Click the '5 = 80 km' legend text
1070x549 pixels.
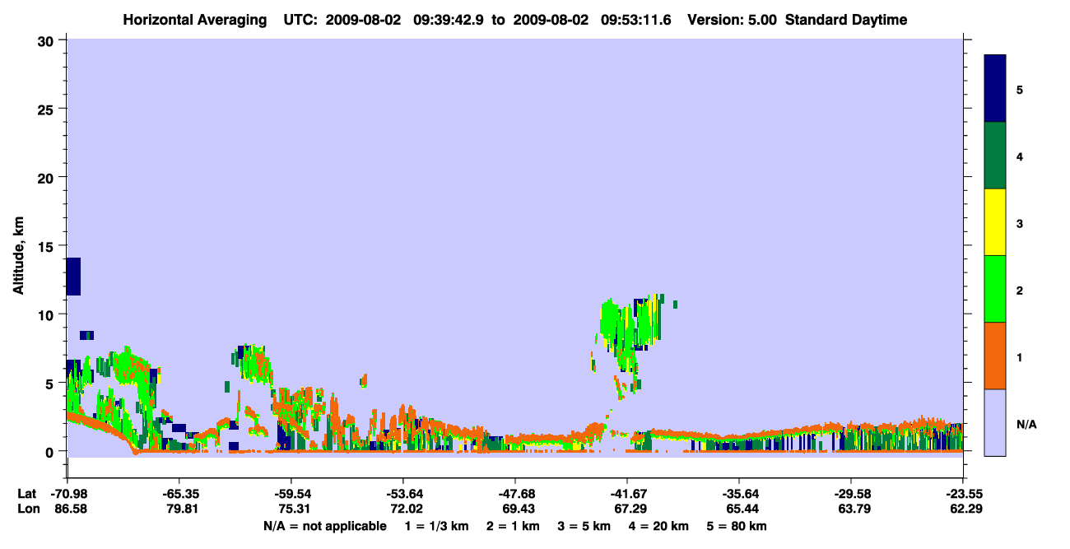pyautogui.click(x=737, y=526)
